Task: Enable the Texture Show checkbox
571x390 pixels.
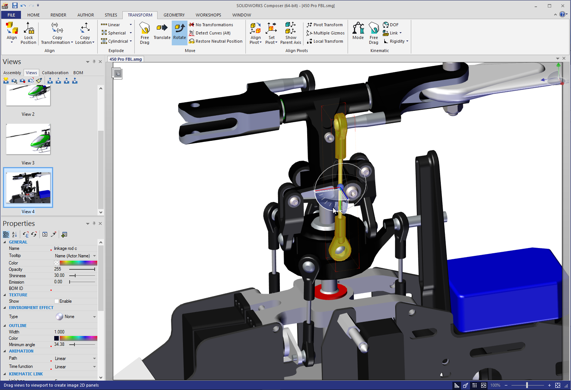Action: [x=57, y=301]
